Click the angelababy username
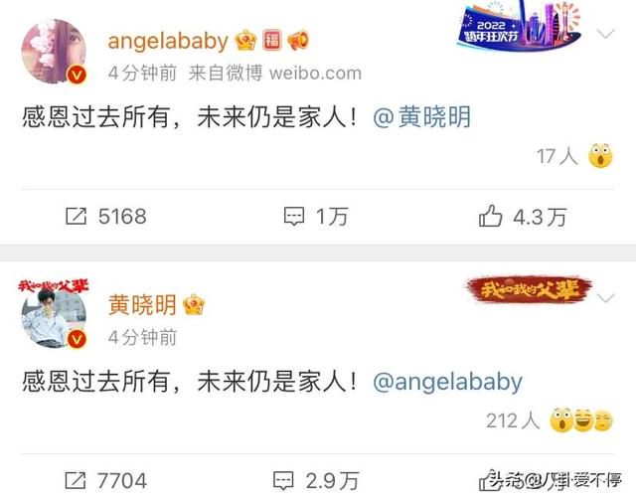This screenshot has width=636, height=502. tap(168, 41)
